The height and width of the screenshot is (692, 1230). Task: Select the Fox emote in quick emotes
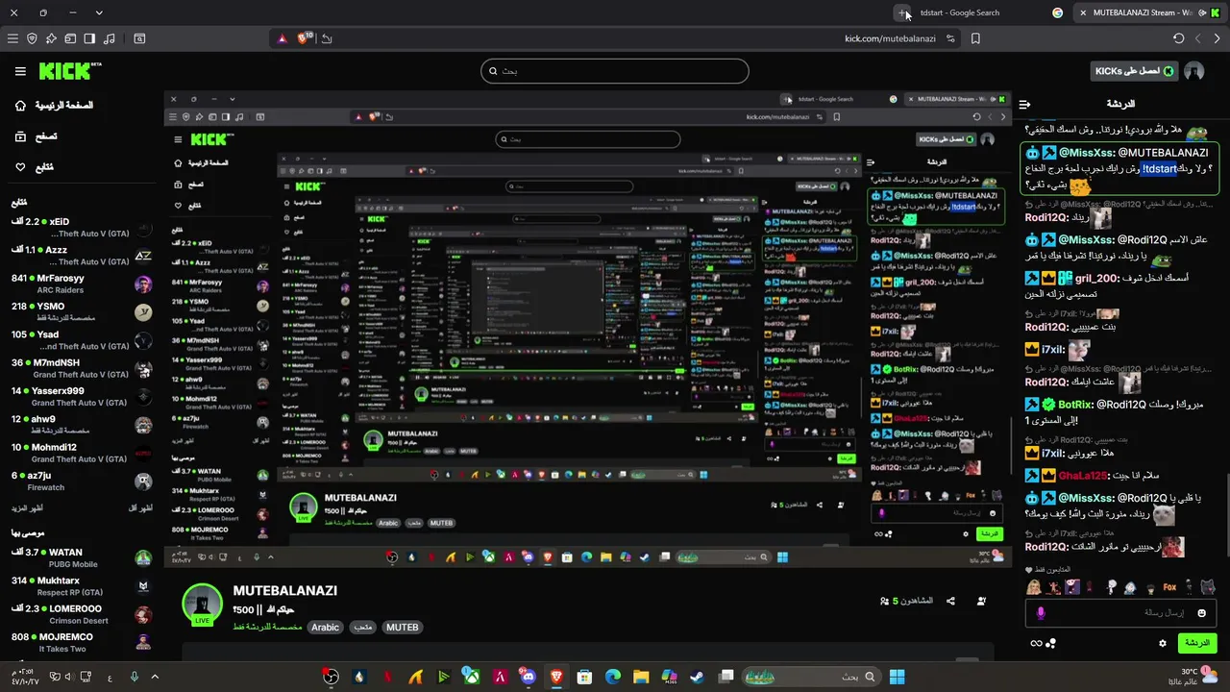click(x=1169, y=587)
